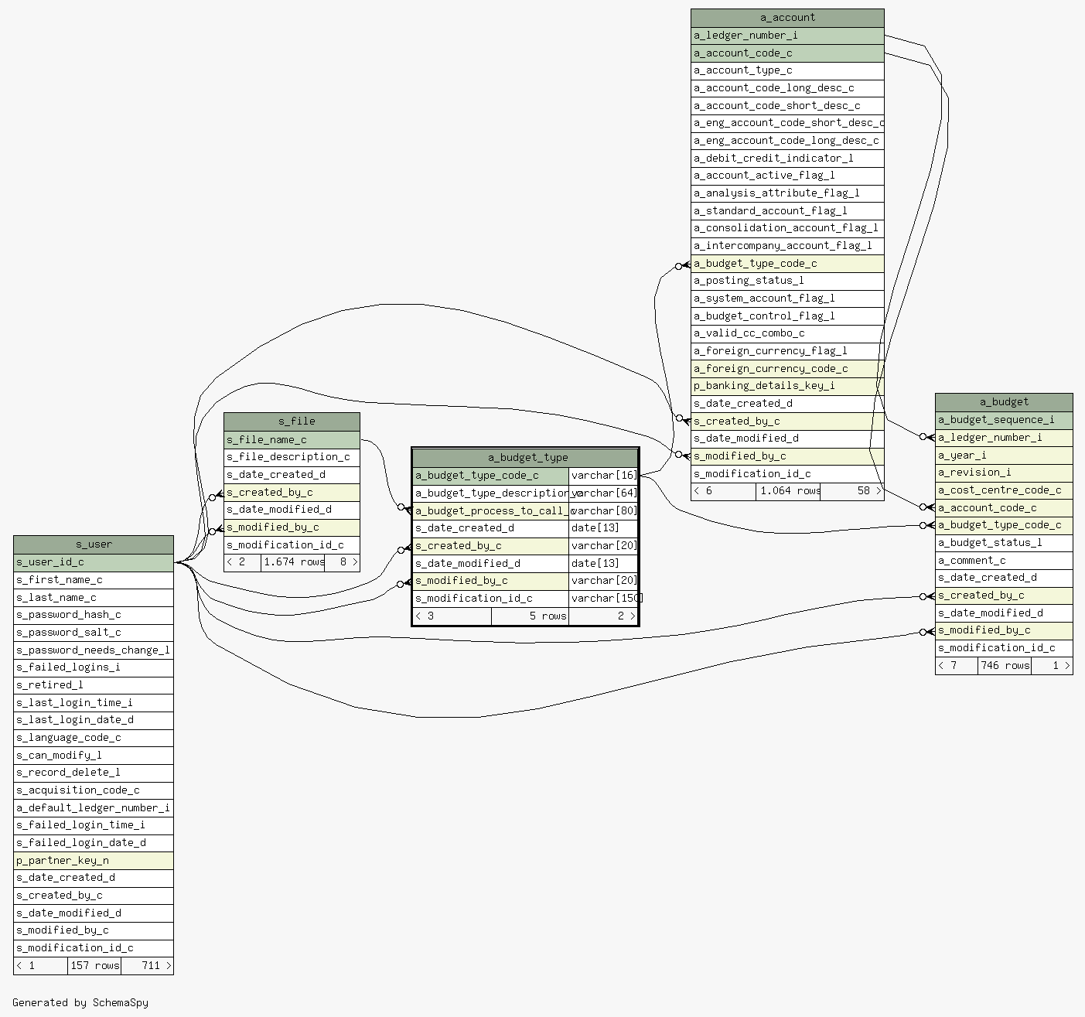
Task: Select s_password_hash_c column
Action: point(94,615)
